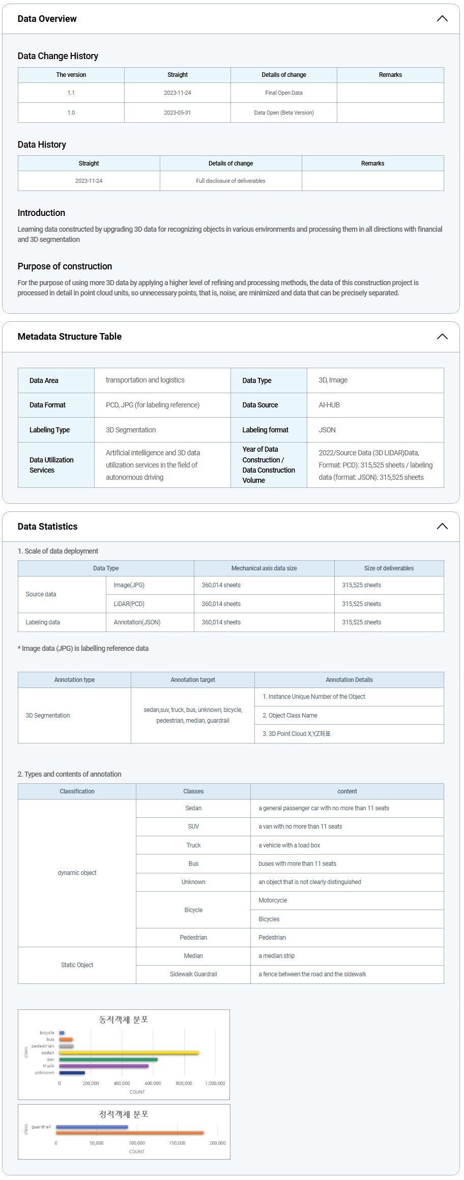Screen dimensions: 464x1180
Task: Click the yellow sedan bar in chart
Action: click(129, 1052)
